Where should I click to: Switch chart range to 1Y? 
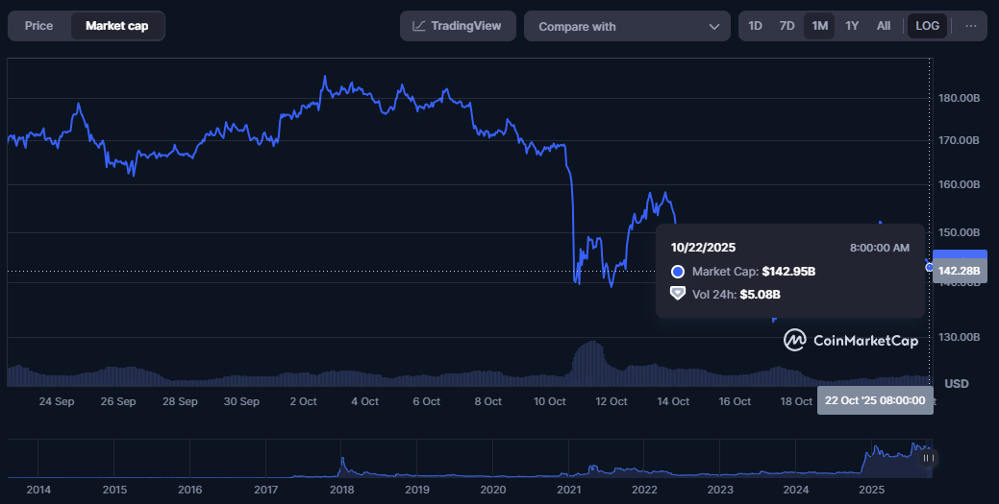(852, 26)
